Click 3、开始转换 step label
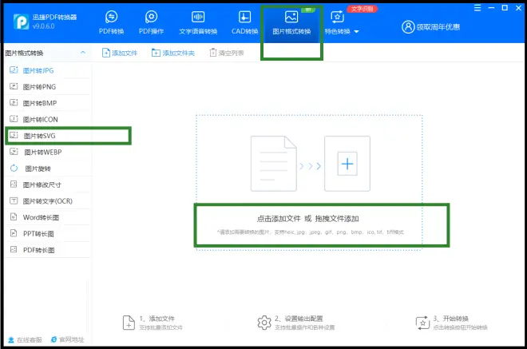527x349 pixels. (x=450, y=319)
